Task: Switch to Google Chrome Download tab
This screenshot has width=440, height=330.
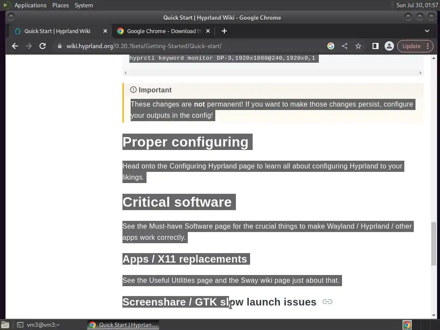Action: 164,31
